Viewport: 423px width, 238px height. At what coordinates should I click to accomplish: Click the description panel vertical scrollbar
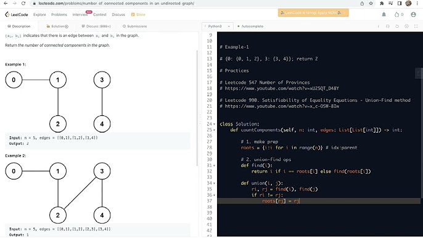(x=197, y=108)
